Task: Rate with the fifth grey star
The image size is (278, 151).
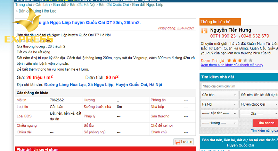Action: [251, 60]
